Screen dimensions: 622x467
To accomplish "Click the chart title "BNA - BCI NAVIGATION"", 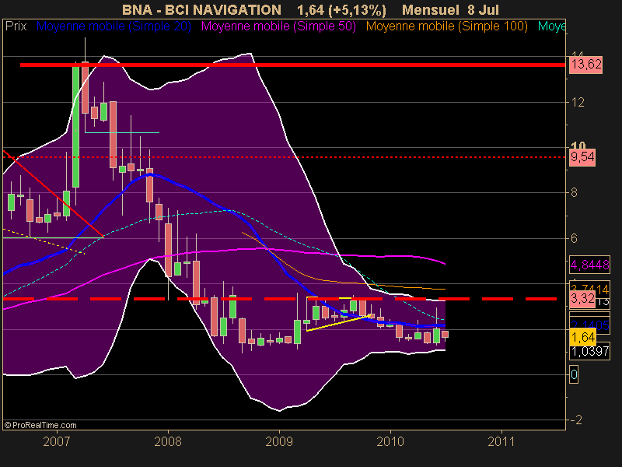I will click(x=201, y=10).
